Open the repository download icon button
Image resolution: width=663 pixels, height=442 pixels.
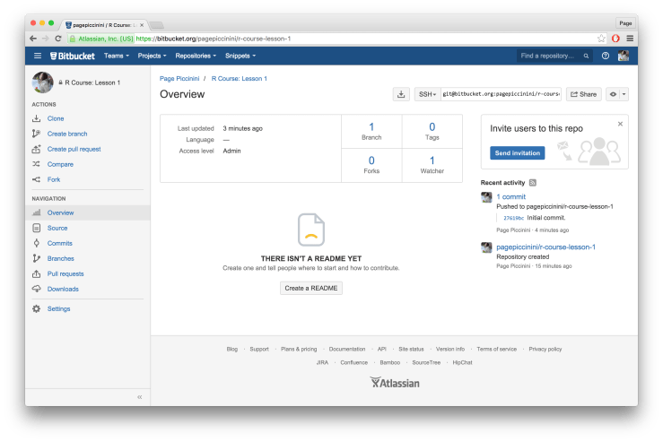[401, 94]
